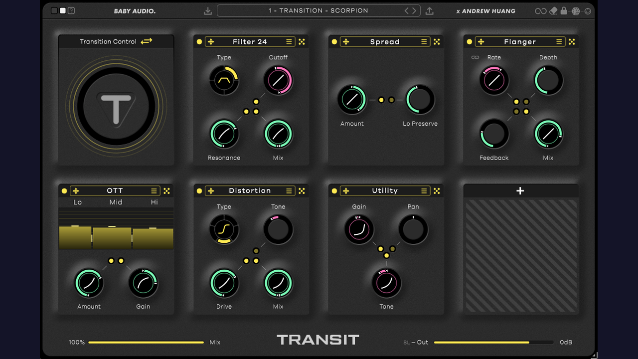Click the 100% mix value
The height and width of the screenshot is (359, 638).
77,343
